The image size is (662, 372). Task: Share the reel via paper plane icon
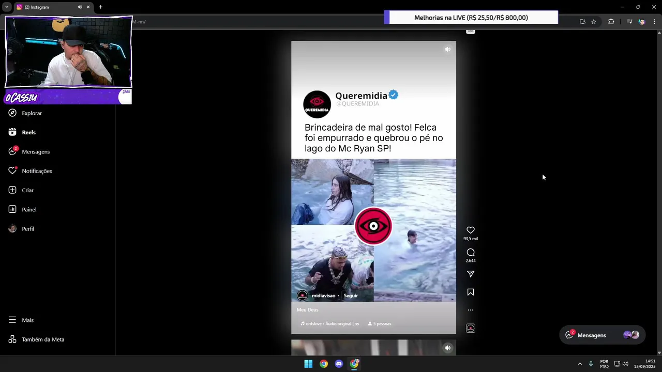point(471,274)
